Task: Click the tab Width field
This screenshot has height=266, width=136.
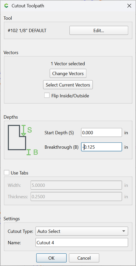Action: click(76, 185)
